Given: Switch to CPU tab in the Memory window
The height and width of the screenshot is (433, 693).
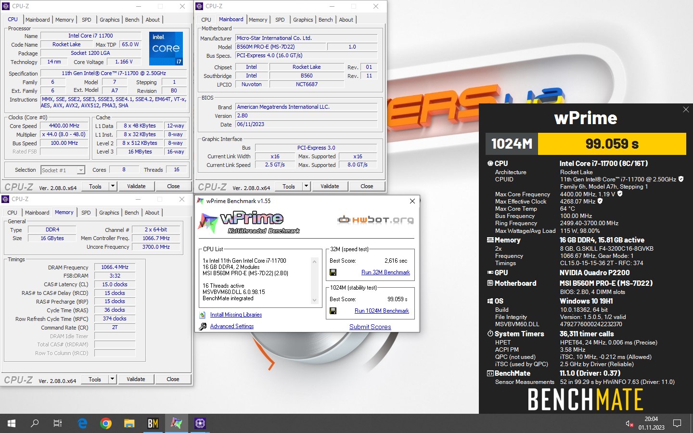Looking at the screenshot, I should (x=13, y=213).
